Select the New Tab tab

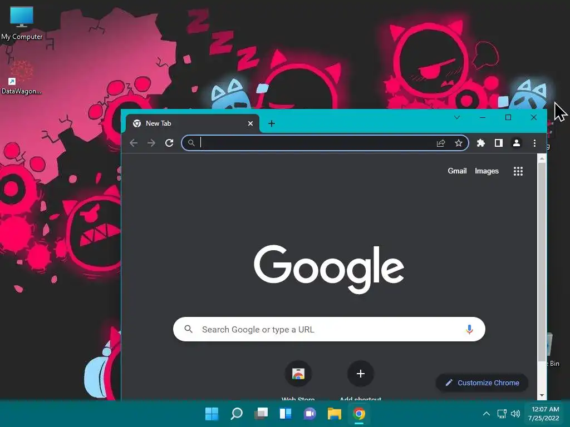point(193,123)
